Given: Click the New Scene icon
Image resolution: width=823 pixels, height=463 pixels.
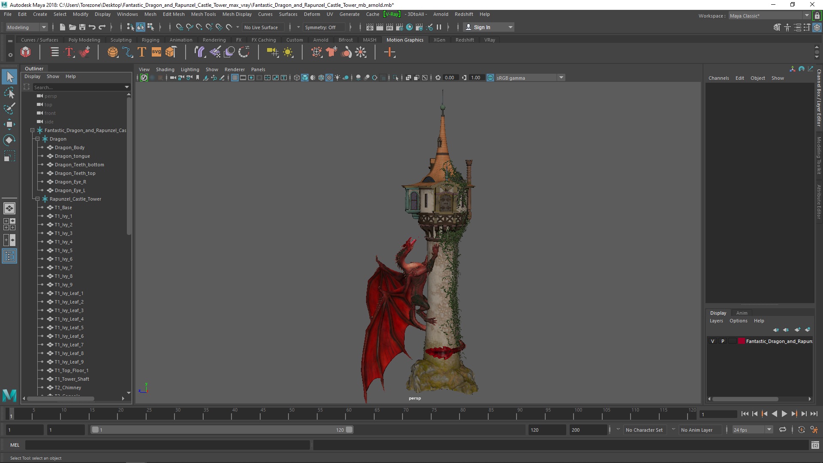Looking at the screenshot, I should tap(63, 27).
